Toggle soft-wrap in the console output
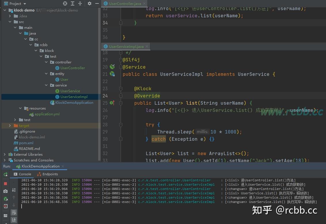This screenshot has width=326, height=224. pos(14,212)
